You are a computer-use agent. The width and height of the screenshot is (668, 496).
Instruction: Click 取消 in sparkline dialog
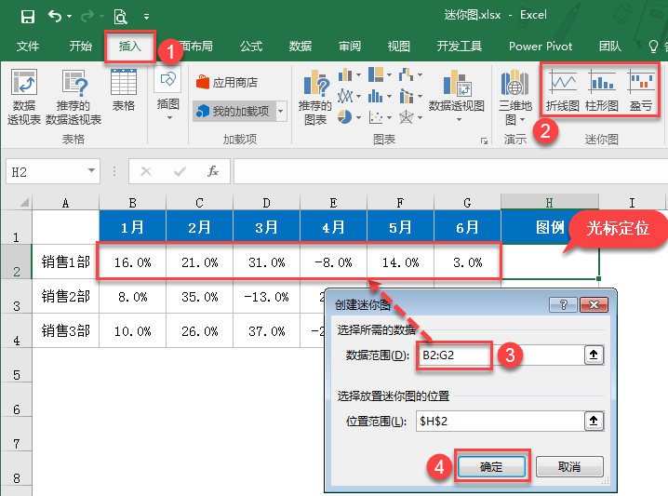(x=569, y=466)
